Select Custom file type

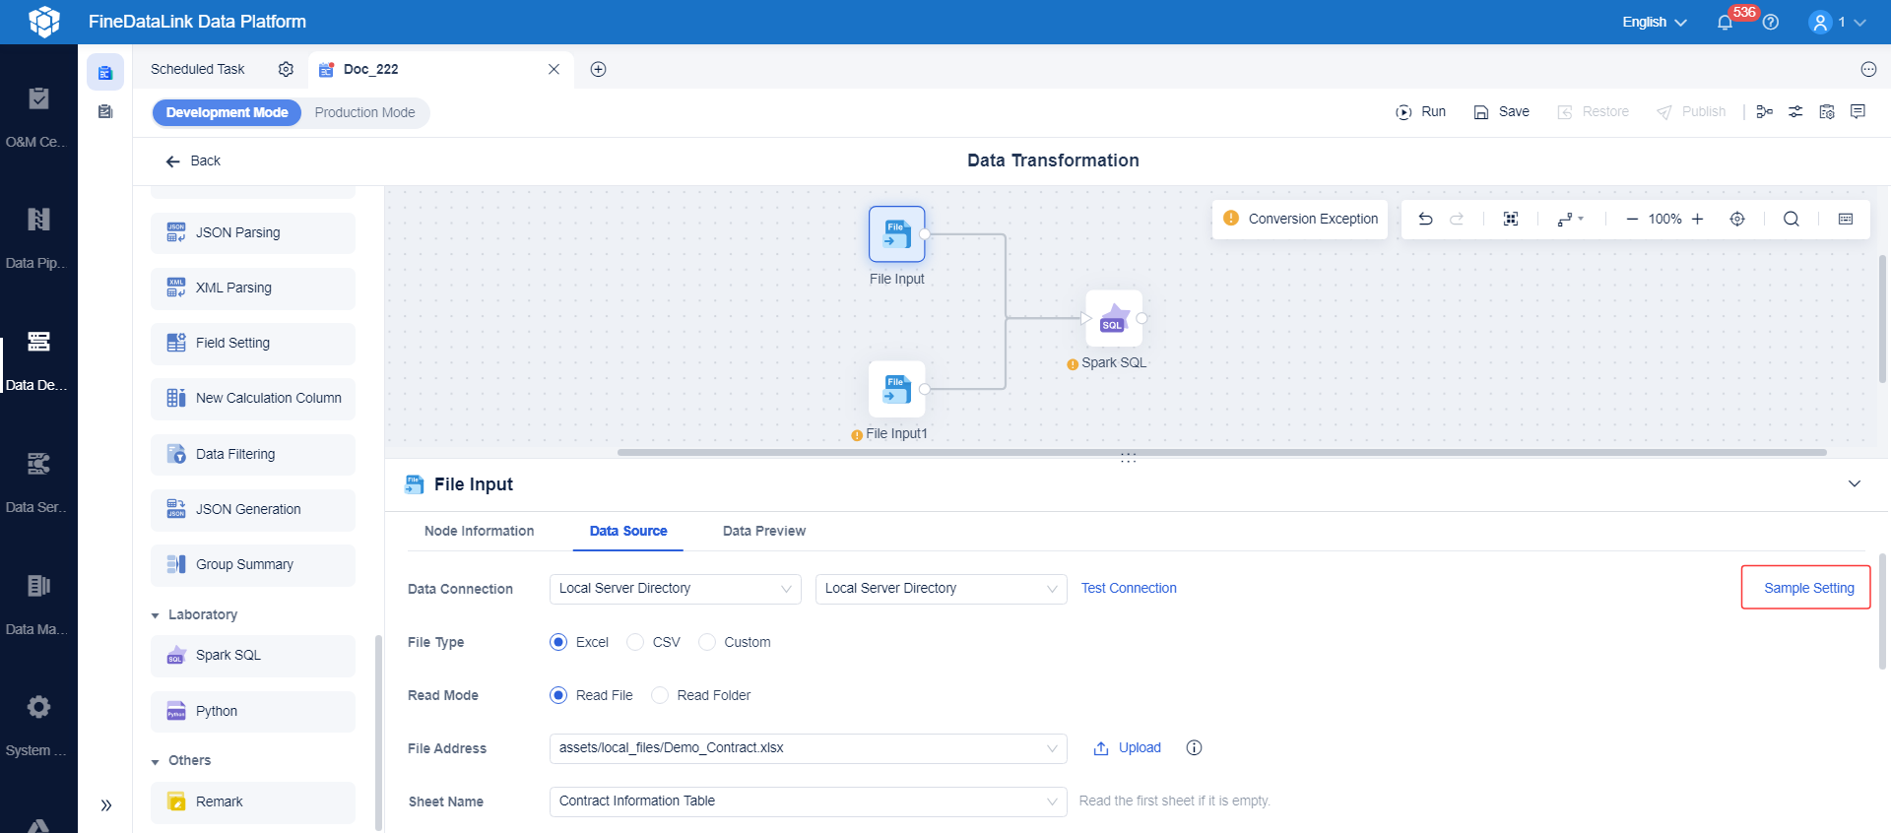(707, 642)
